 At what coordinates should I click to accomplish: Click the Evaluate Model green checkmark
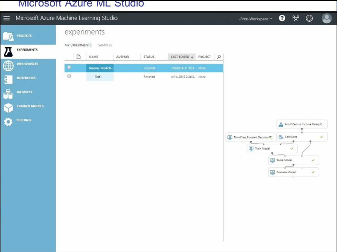tap(313, 172)
